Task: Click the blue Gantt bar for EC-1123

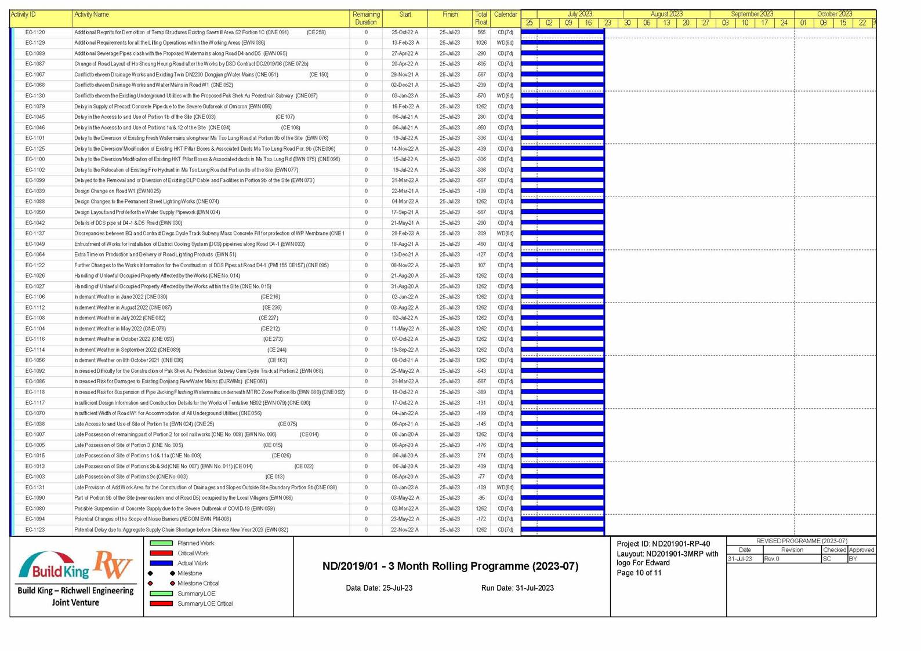Action: [562, 530]
